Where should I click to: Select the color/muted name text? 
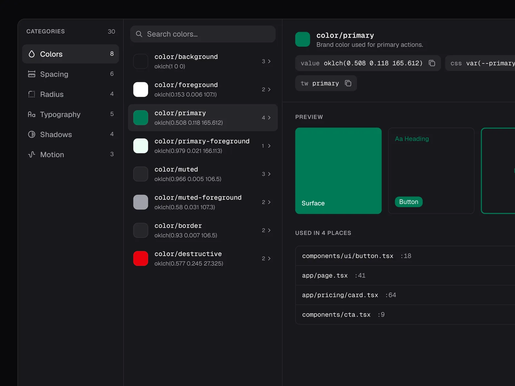[176, 170]
